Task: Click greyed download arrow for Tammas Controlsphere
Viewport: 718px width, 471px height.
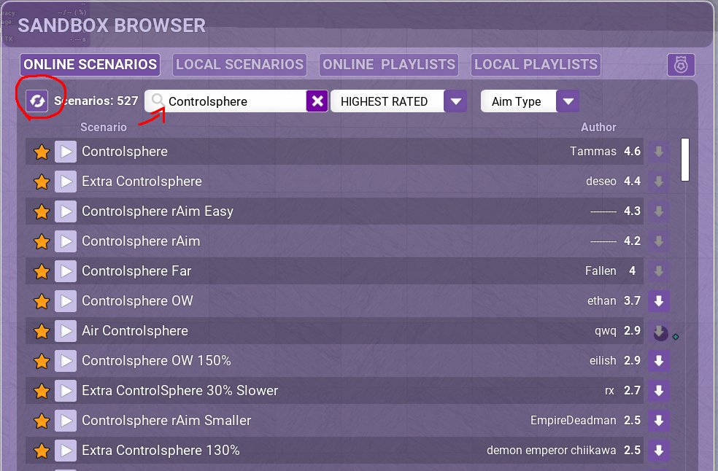Action: click(x=659, y=152)
